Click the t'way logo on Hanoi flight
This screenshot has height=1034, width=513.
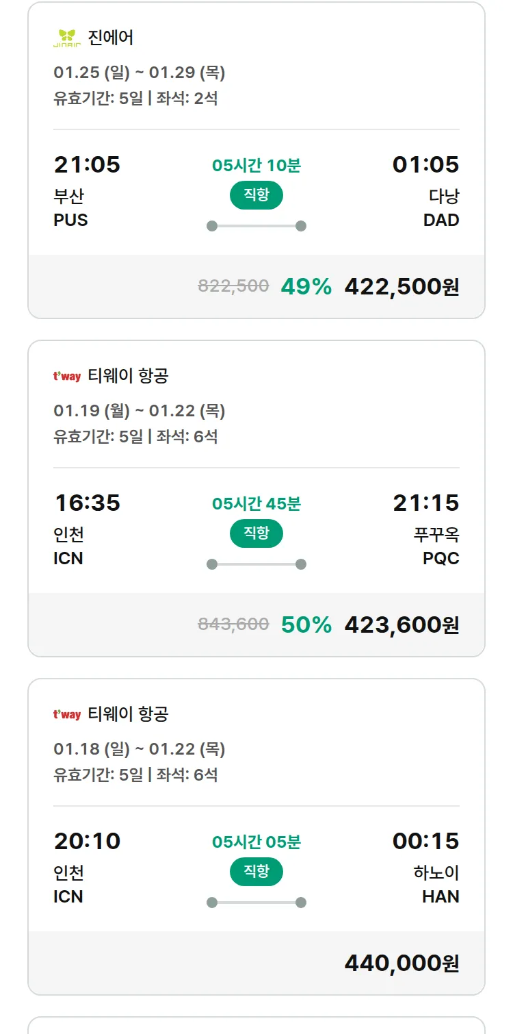67,714
